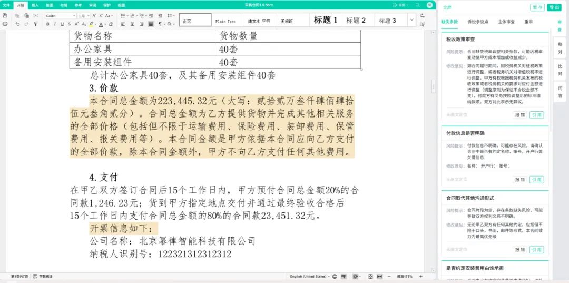Open the yellow highlight color tool
Image resolution: width=569 pixels, height=283 pixels.
pos(91,24)
